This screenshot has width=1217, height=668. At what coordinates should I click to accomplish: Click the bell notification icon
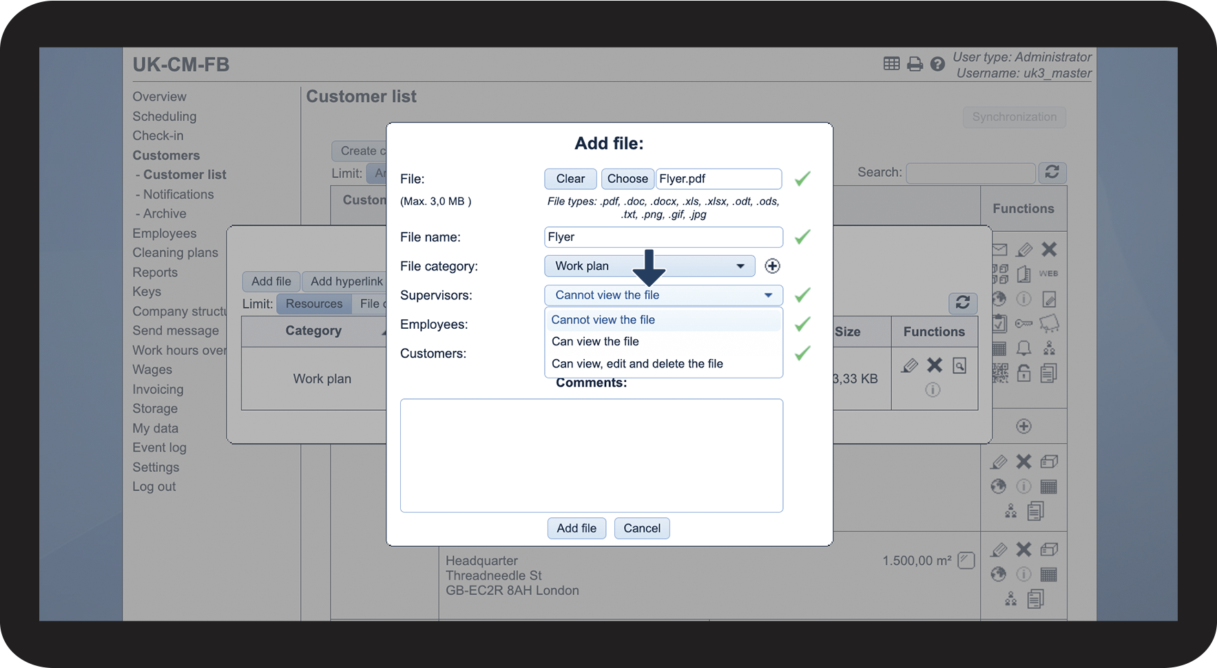click(1024, 348)
